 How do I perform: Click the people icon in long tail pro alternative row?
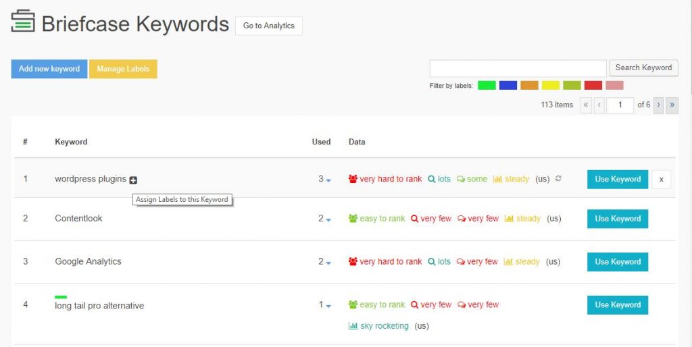(353, 304)
